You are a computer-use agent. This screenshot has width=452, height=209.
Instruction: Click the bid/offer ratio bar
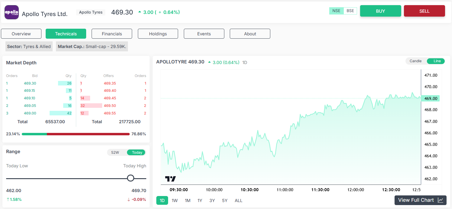[x=76, y=134]
